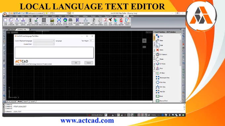Select Rotate tool in Tool Palettes
This screenshot has width=225, height=126.
tap(159, 59)
